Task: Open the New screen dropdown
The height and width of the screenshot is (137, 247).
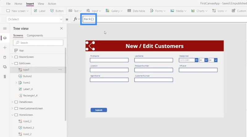Action: pyautogui.click(x=18, y=11)
